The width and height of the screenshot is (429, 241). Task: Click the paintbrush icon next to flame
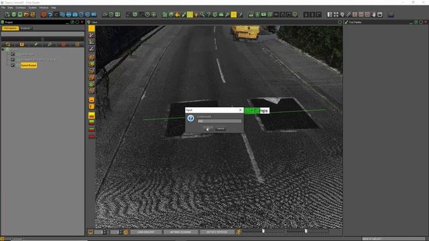coord(184,15)
